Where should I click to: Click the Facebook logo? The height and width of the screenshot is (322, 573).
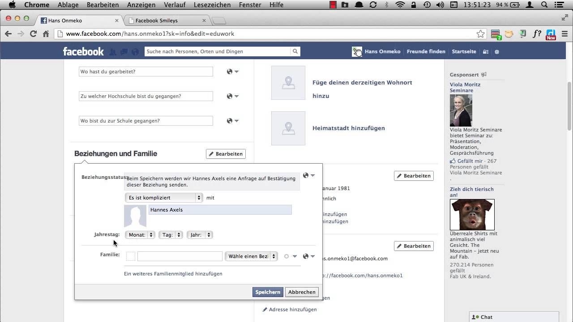pyautogui.click(x=83, y=51)
